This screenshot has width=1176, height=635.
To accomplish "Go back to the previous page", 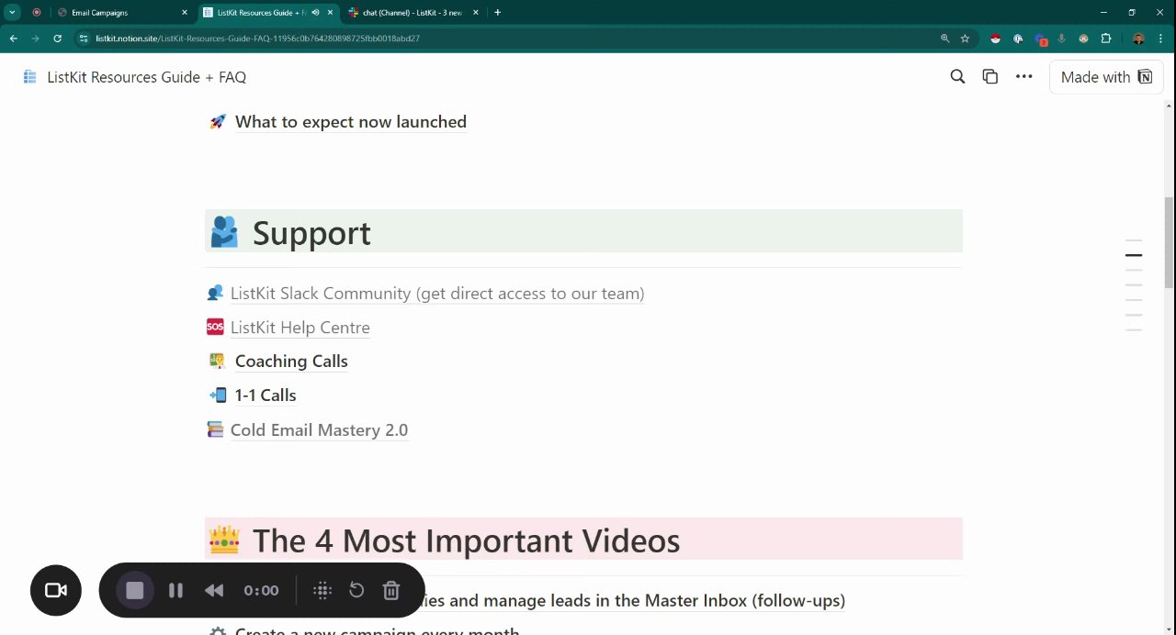I will coord(14,39).
